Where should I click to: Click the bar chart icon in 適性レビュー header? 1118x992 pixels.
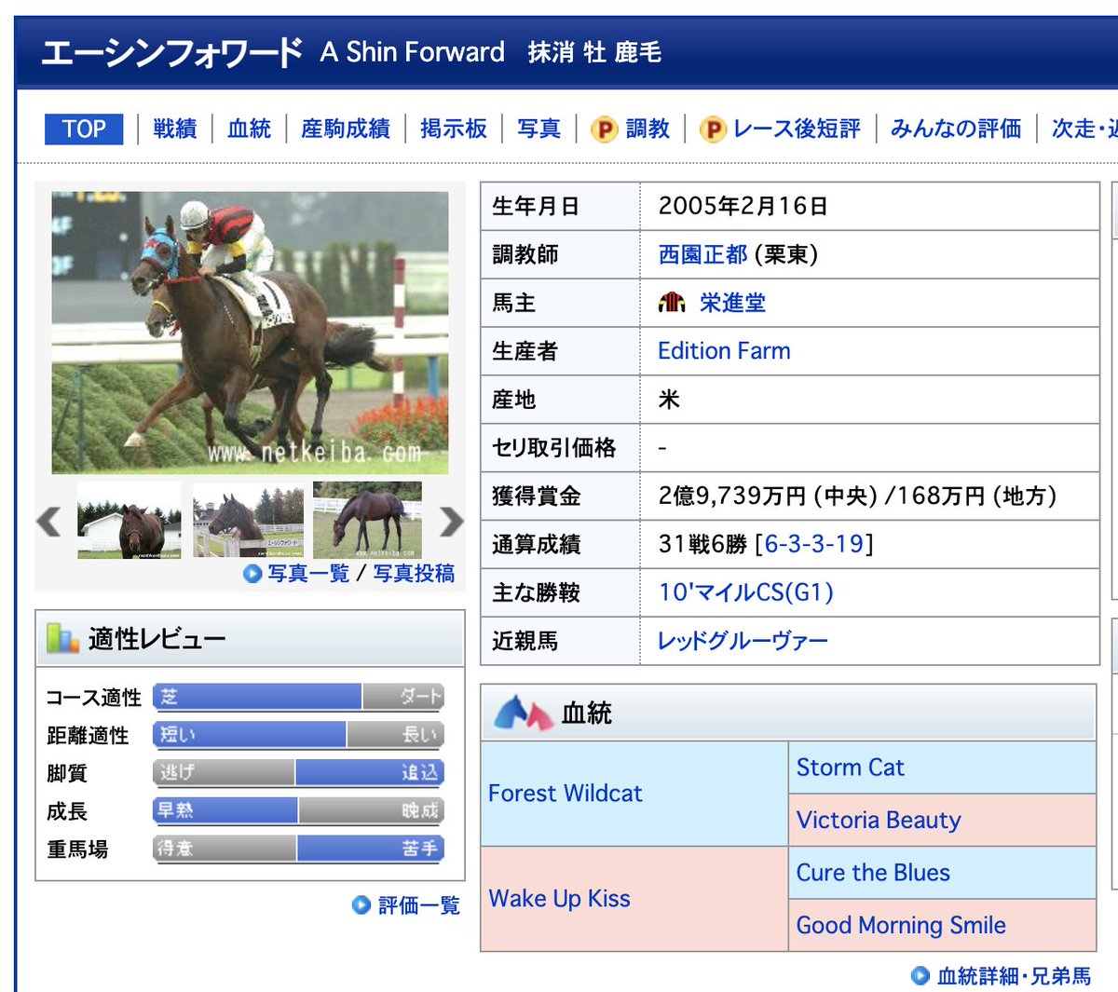[x=62, y=639]
